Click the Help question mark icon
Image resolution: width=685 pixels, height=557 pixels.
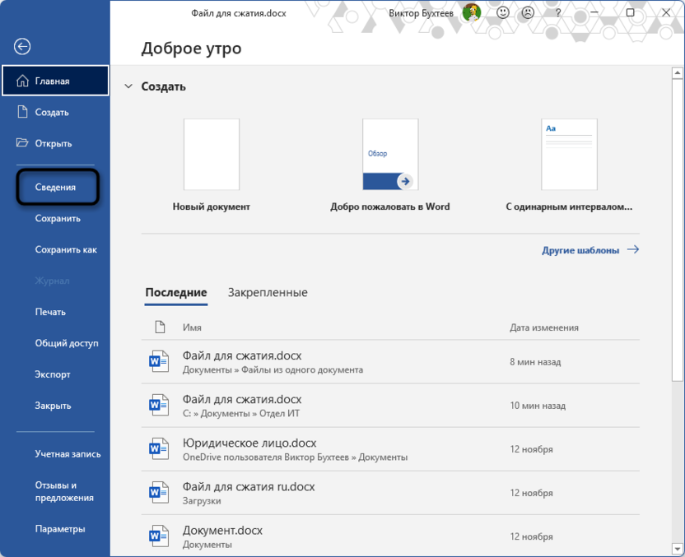[x=558, y=12]
